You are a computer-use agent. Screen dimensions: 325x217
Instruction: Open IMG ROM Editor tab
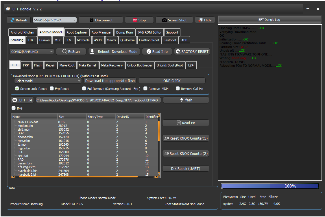[x=149, y=32]
